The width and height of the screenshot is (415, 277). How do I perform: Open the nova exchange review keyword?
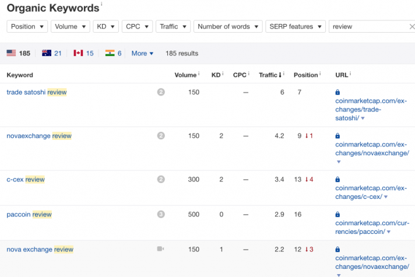(40, 249)
